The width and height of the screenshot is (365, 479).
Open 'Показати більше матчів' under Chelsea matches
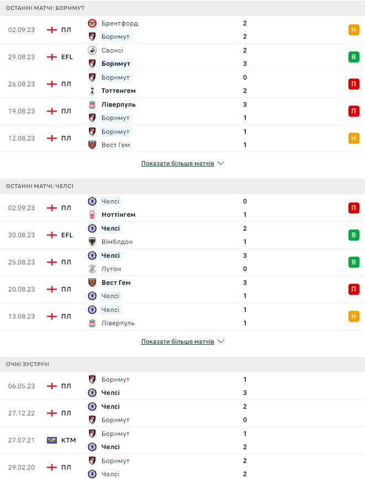[x=177, y=342]
